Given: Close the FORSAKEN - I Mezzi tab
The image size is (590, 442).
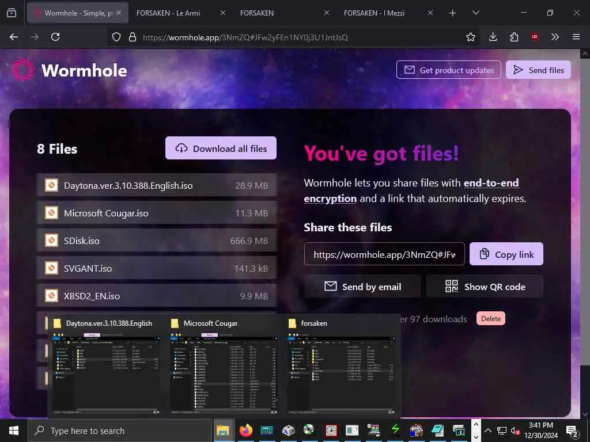Looking at the screenshot, I should pyautogui.click(x=430, y=13).
